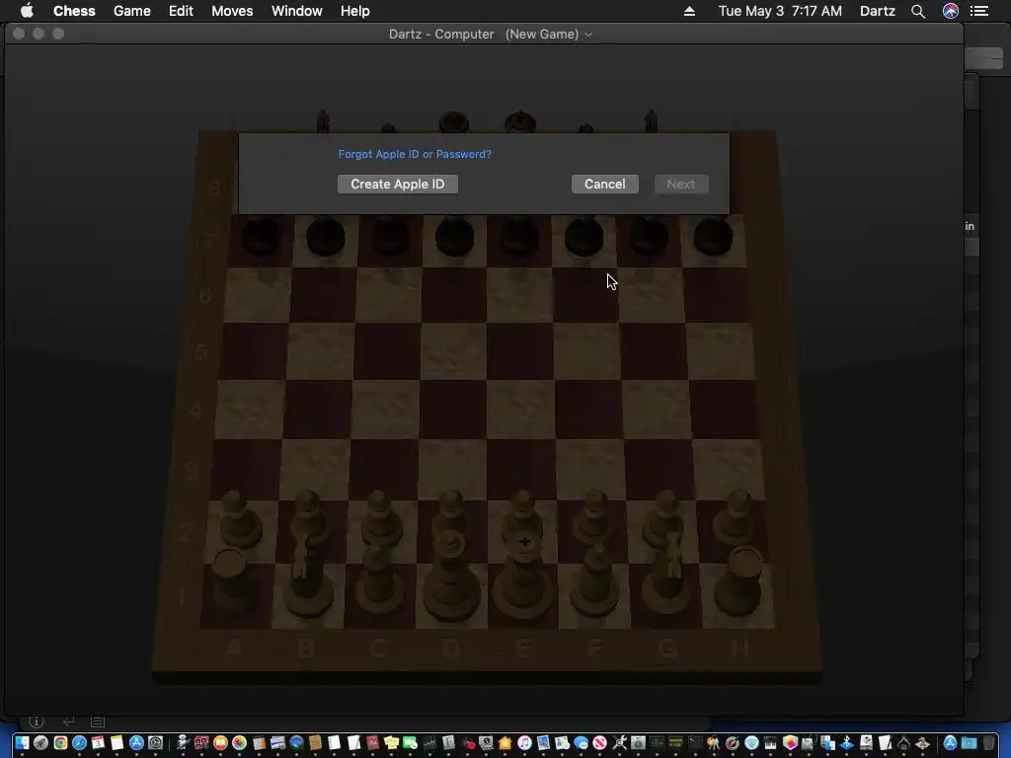The width and height of the screenshot is (1011, 758).
Task: Click the Create Apple ID button
Action: [398, 184]
